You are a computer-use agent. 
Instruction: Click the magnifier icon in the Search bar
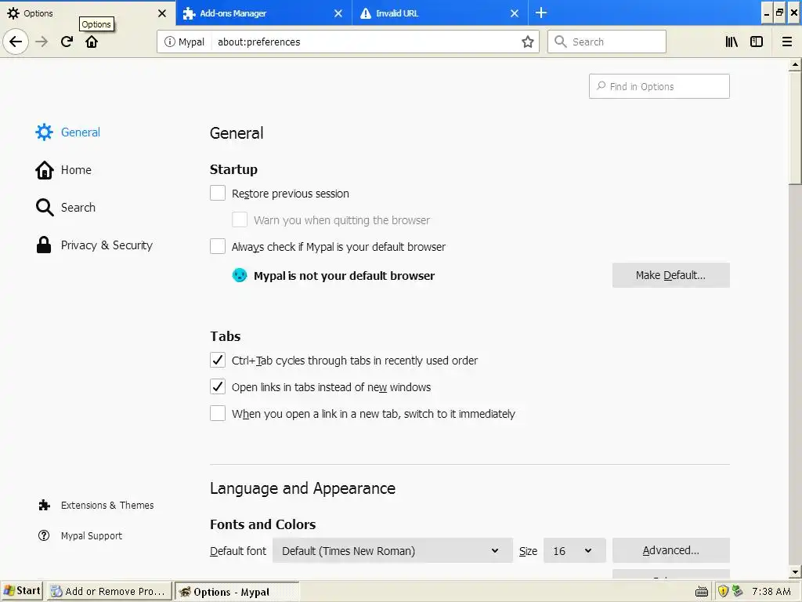561,42
